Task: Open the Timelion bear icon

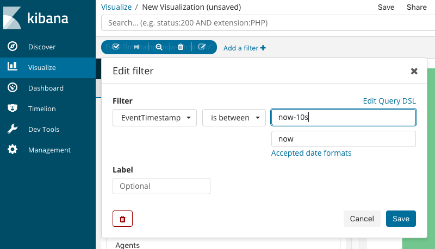Action: pyautogui.click(x=12, y=108)
